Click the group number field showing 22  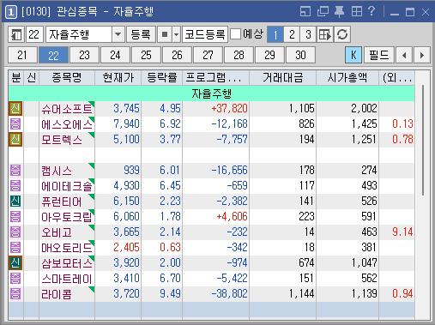tap(34, 34)
